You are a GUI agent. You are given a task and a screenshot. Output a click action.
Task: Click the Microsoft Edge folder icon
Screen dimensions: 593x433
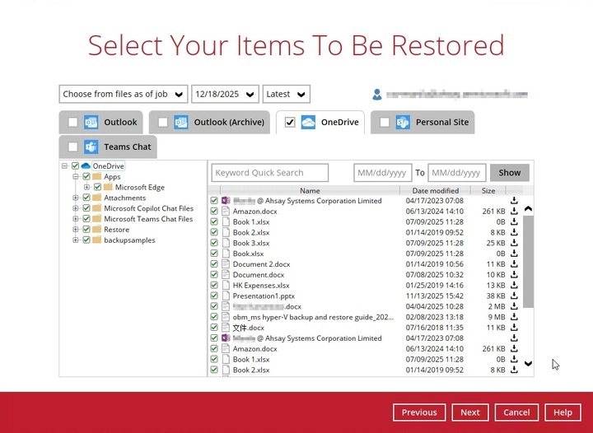point(109,187)
